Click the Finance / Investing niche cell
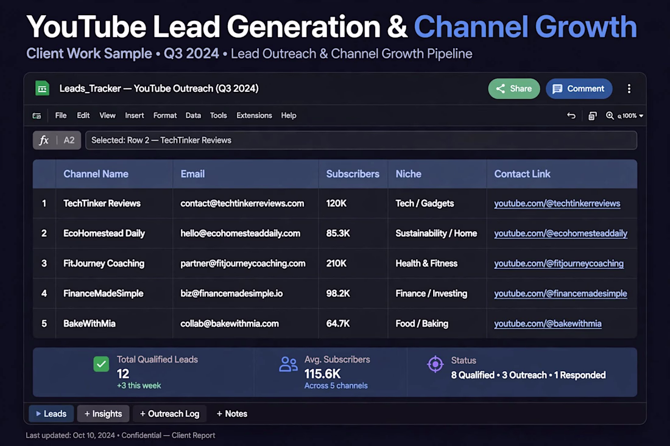Viewport: 670px width, 446px height. [x=437, y=294]
